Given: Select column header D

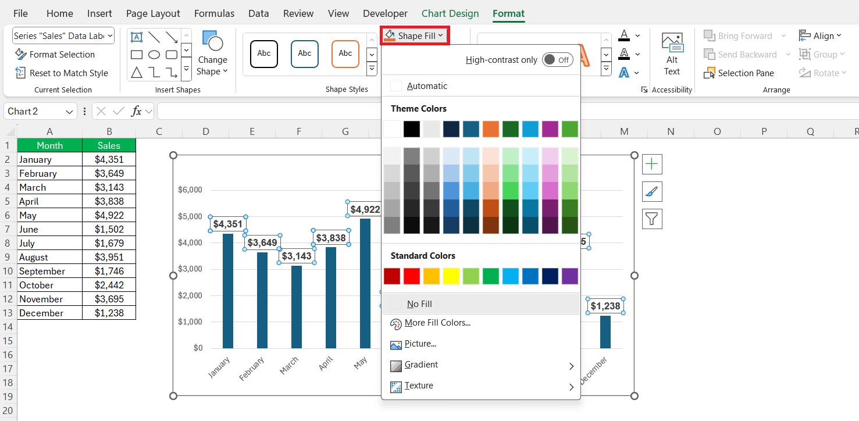Looking at the screenshot, I should 206,132.
